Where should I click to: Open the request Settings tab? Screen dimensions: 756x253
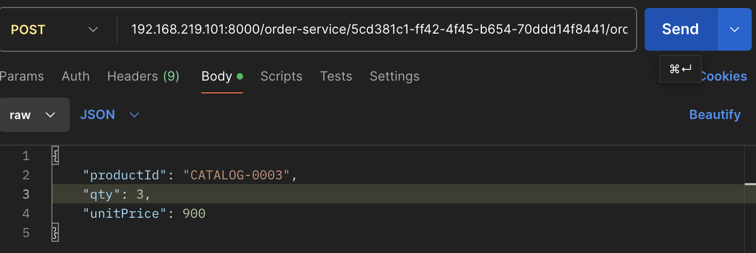pyautogui.click(x=395, y=76)
